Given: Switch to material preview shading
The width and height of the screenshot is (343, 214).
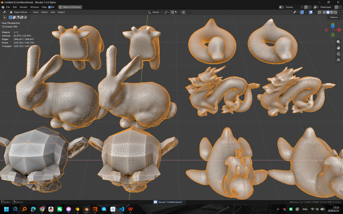Looking at the screenshot, I should click(332, 12).
